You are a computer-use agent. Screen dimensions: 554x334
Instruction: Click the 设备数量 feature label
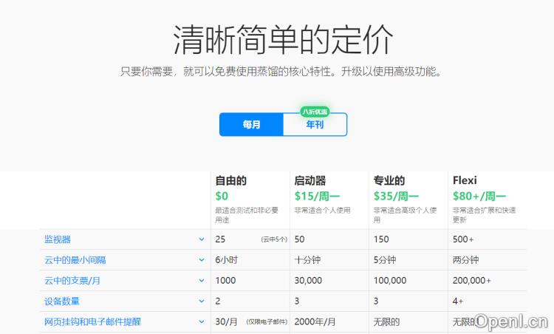click(62, 301)
